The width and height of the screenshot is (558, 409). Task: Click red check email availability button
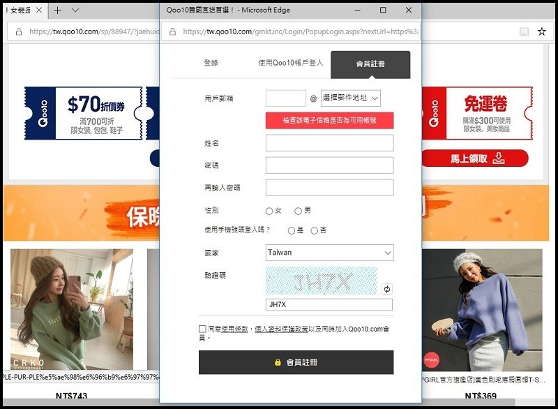pyautogui.click(x=329, y=120)
